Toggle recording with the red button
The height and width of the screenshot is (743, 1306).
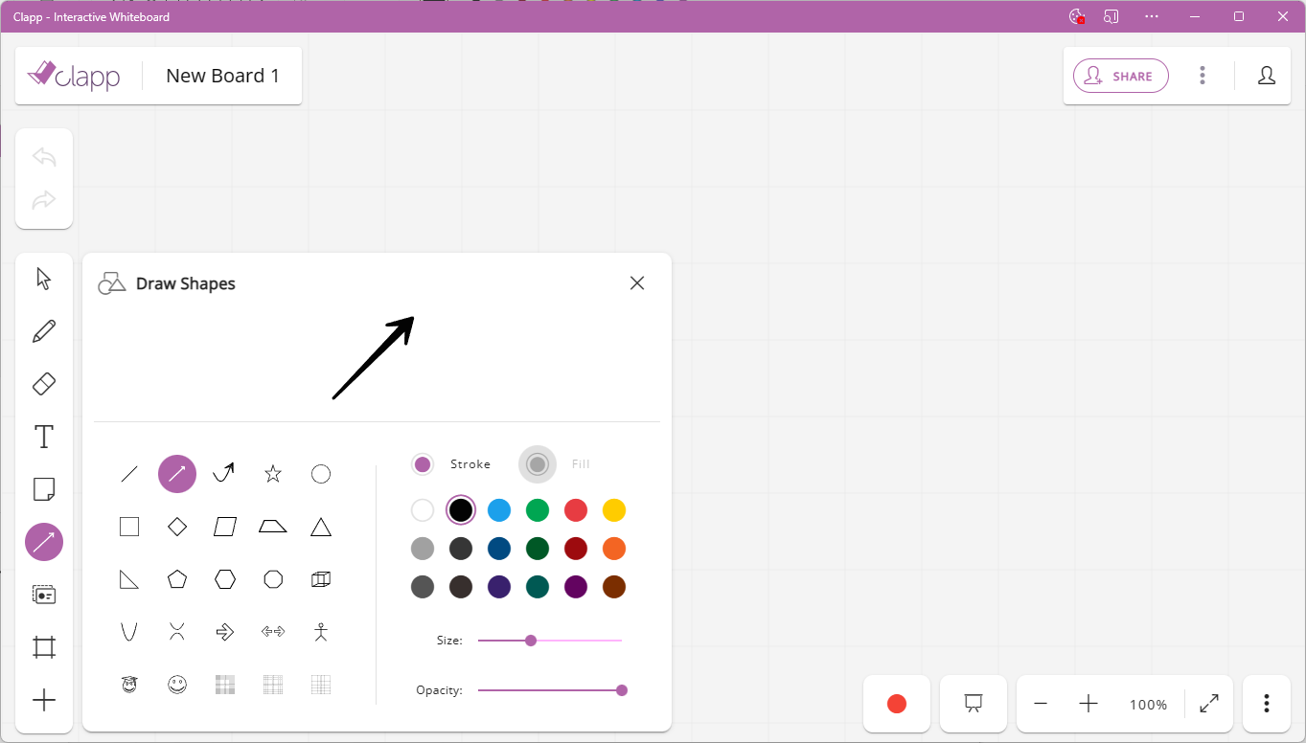point(896,704)
